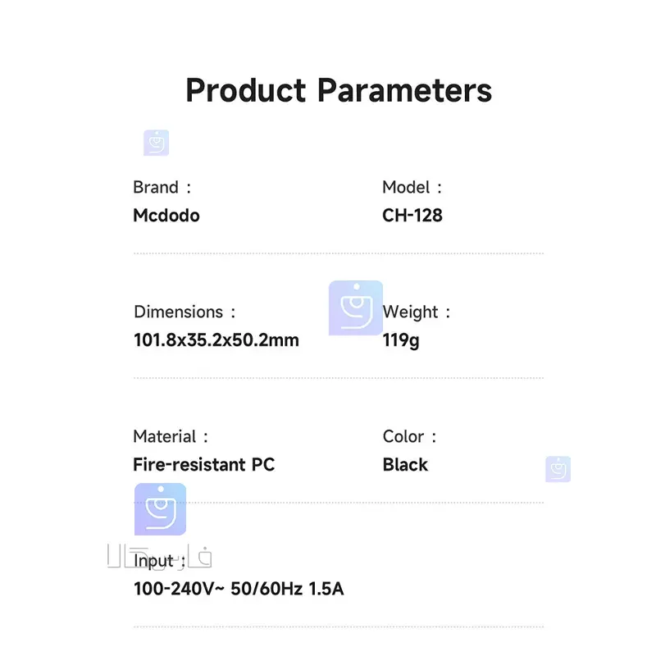This screenshot has height=656, width=656.
Task: Select the Material label
Action: tap(171, 437)
